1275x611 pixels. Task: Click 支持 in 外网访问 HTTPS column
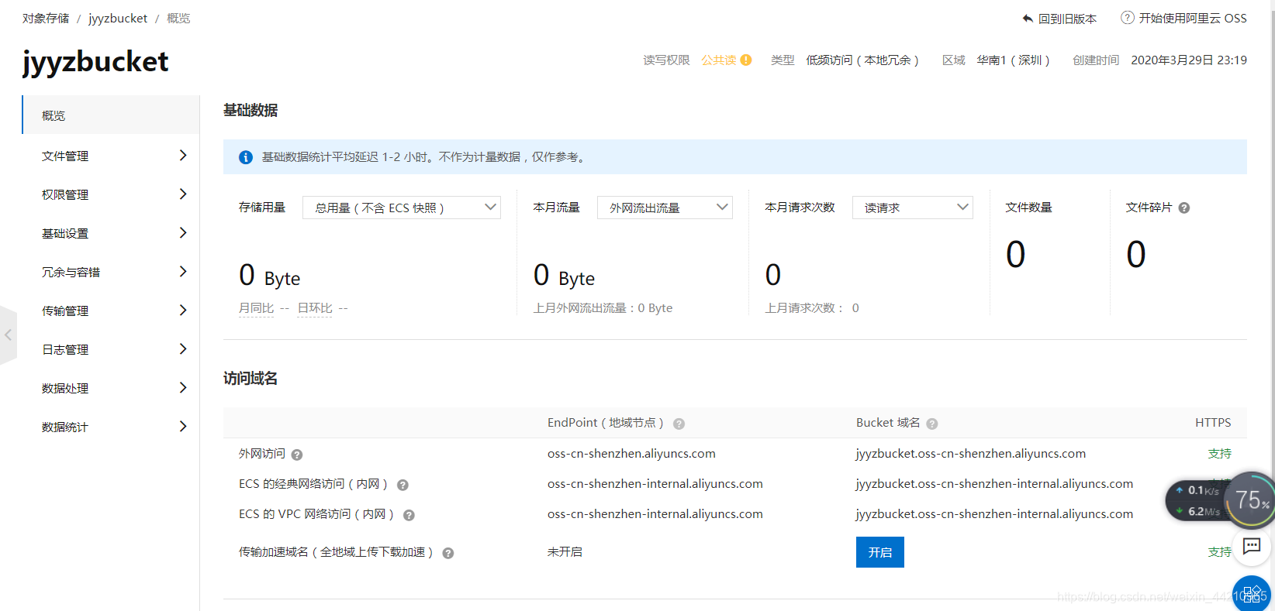pos(1219,454)
